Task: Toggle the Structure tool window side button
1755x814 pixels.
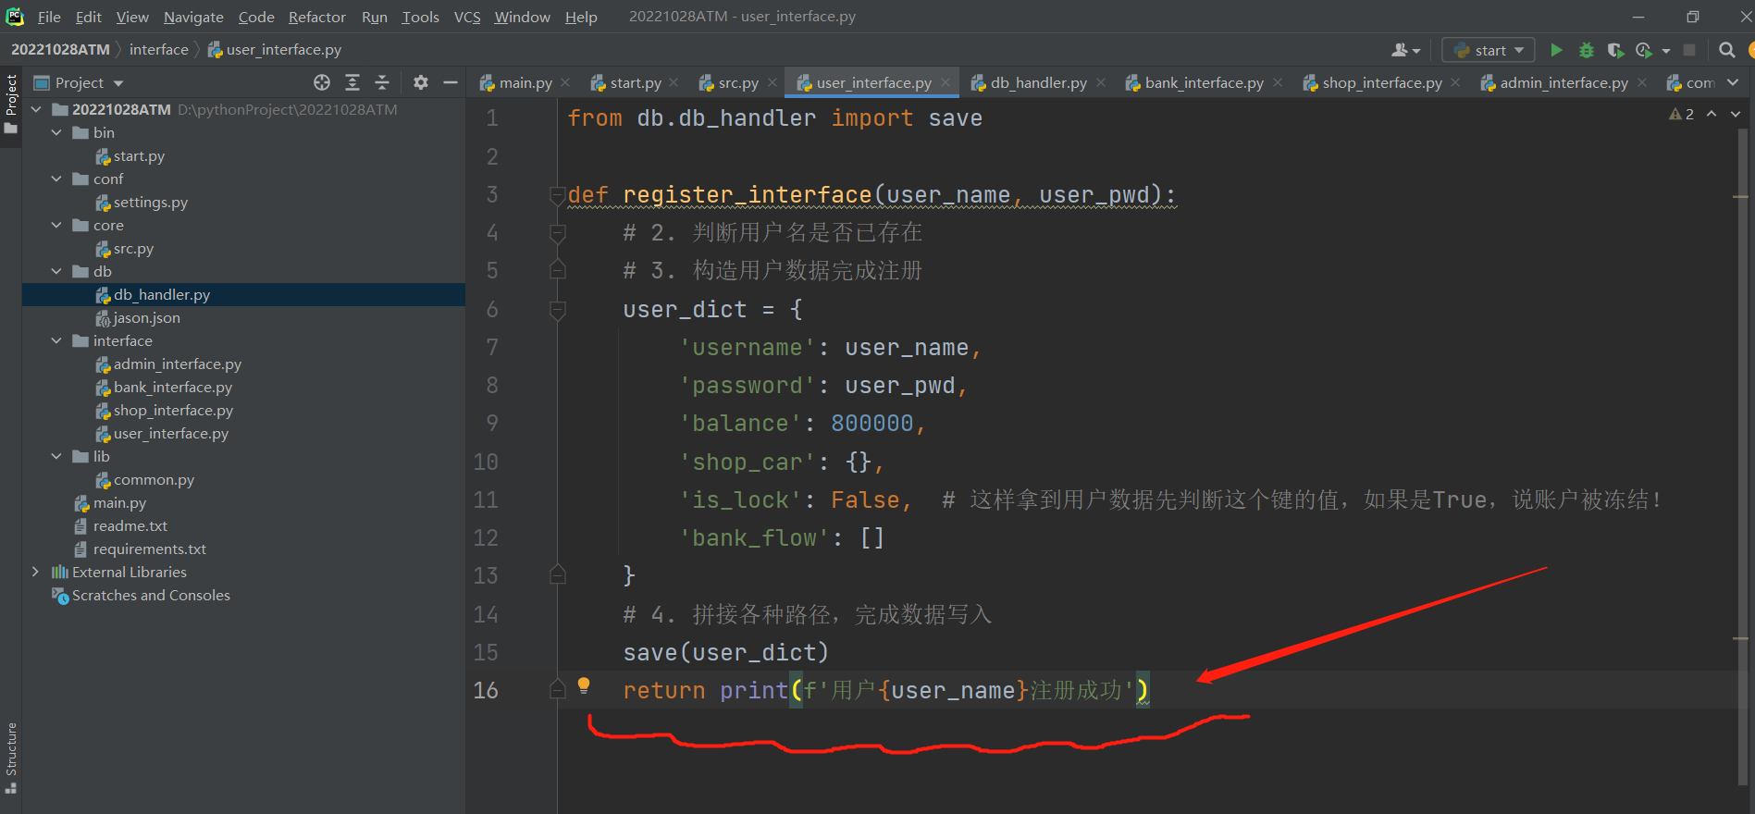Action: [11, 758]
